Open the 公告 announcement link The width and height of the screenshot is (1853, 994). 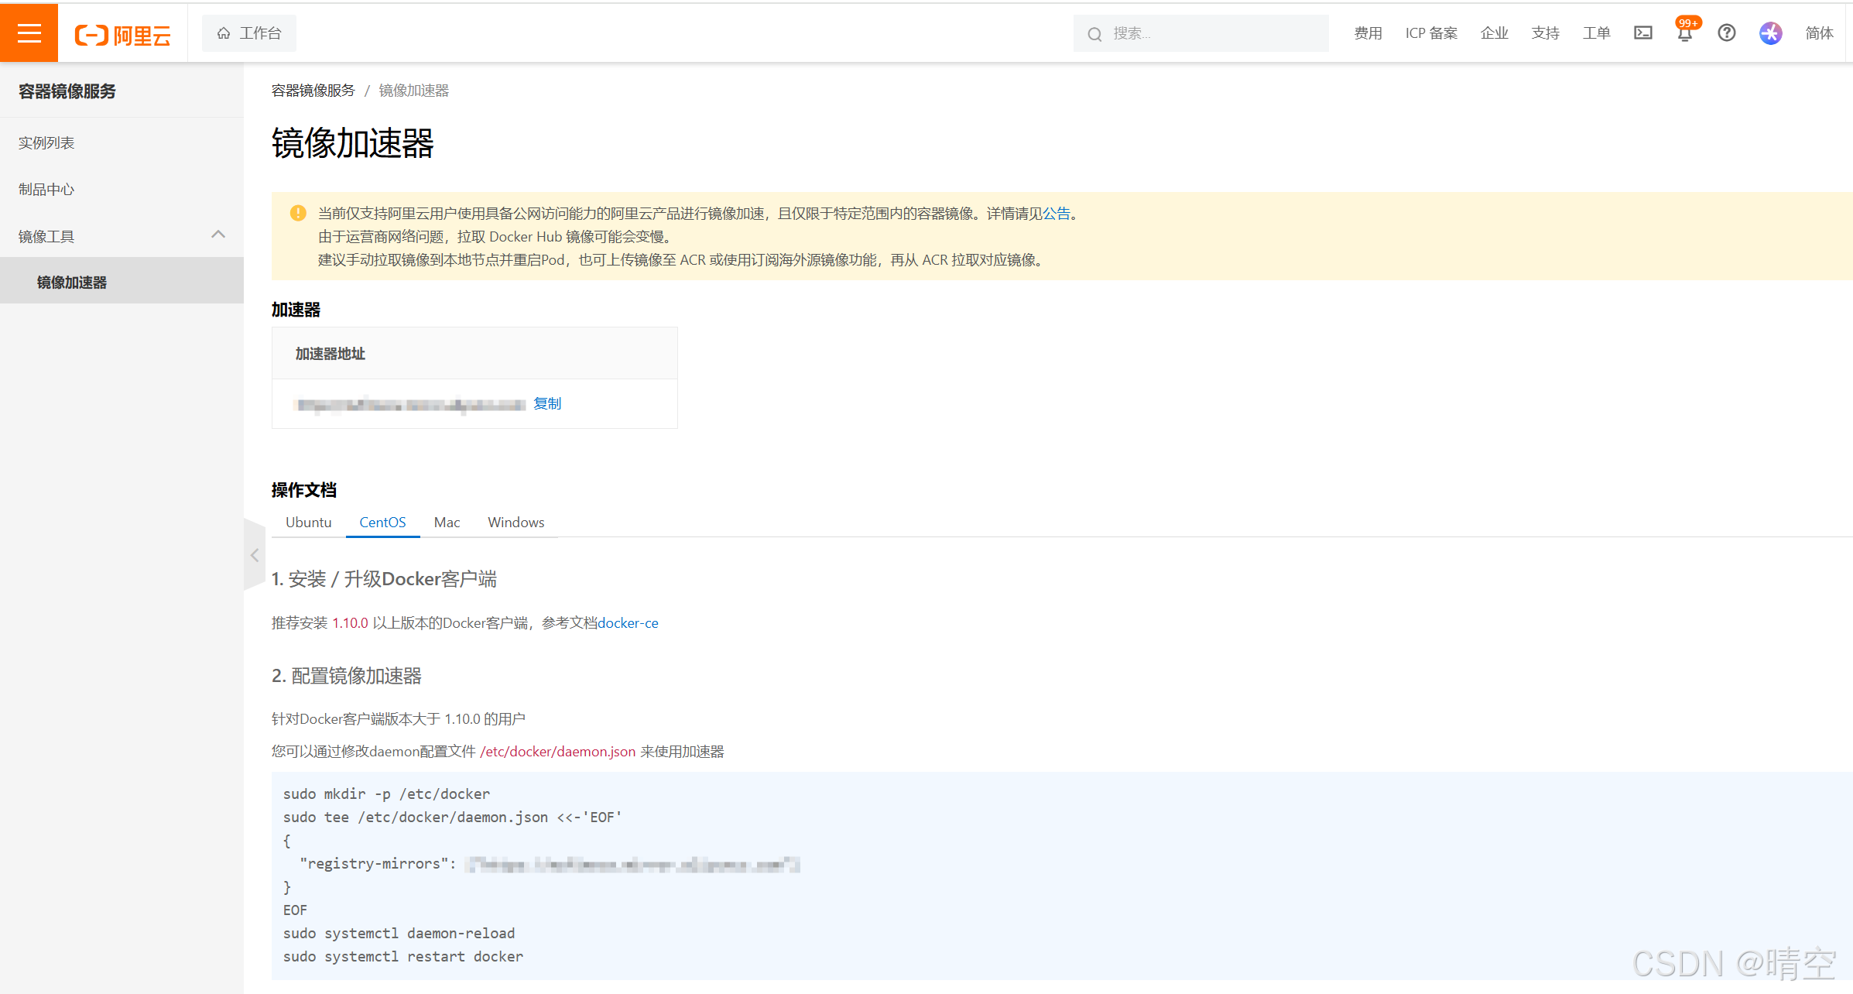click(1056, 214)
